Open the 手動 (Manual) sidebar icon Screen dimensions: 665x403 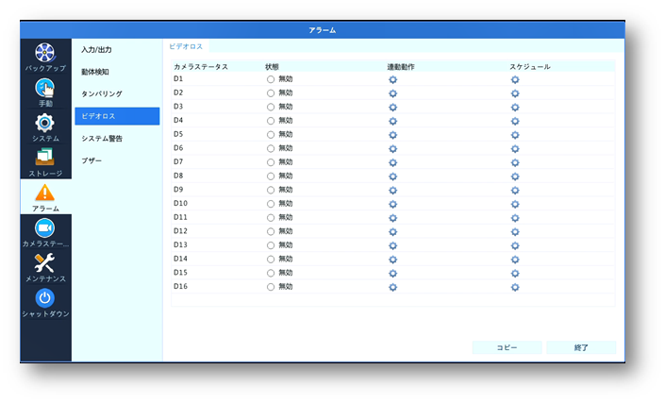[45, 88]
